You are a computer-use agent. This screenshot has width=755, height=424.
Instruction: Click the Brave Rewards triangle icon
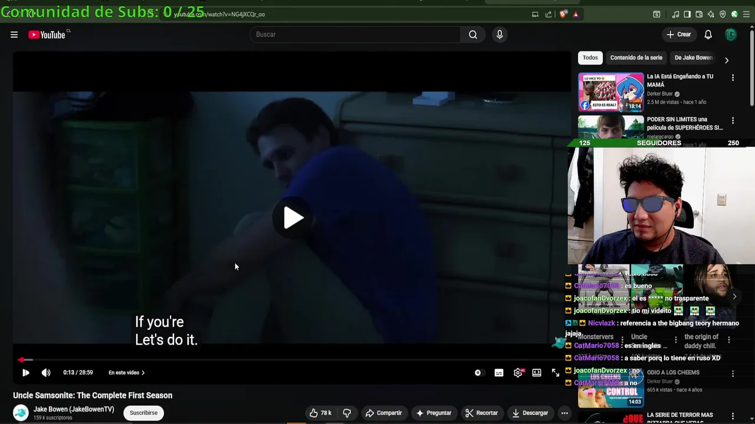click(576, 14)
